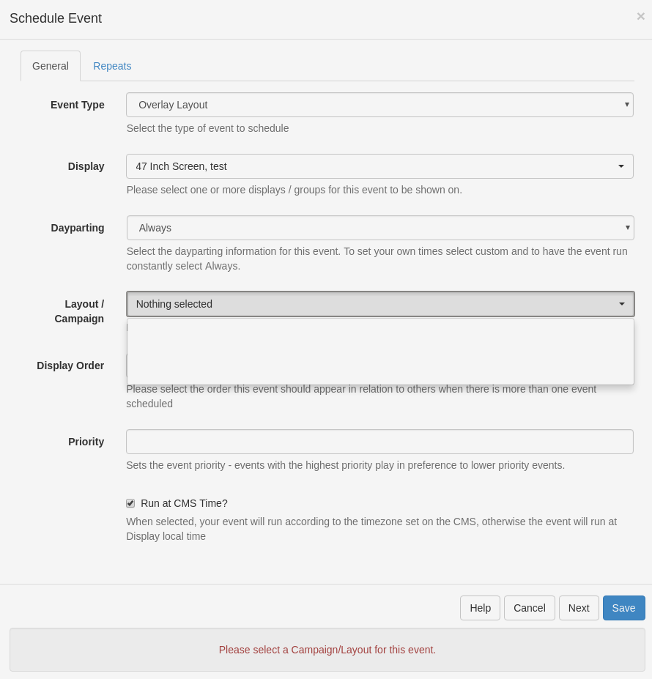Open Help for this form
Image resolution: width=652 pixels, height=679 pixels.
[480, 608]
